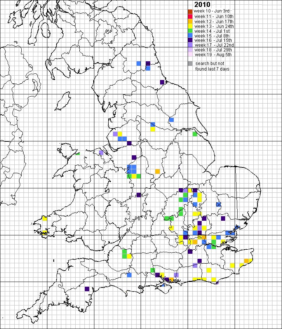Click the 'week 14 - Jul 1st' label
The height and width of the screenshot is (329, 282).
point(212,31)
